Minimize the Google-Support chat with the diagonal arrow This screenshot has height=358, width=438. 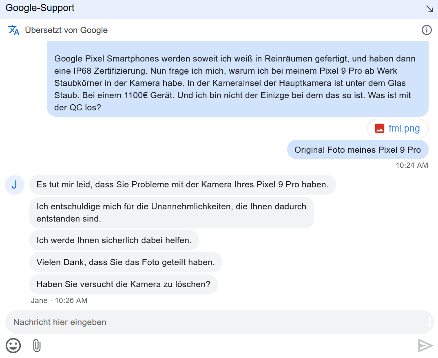(x=429, y=9)
